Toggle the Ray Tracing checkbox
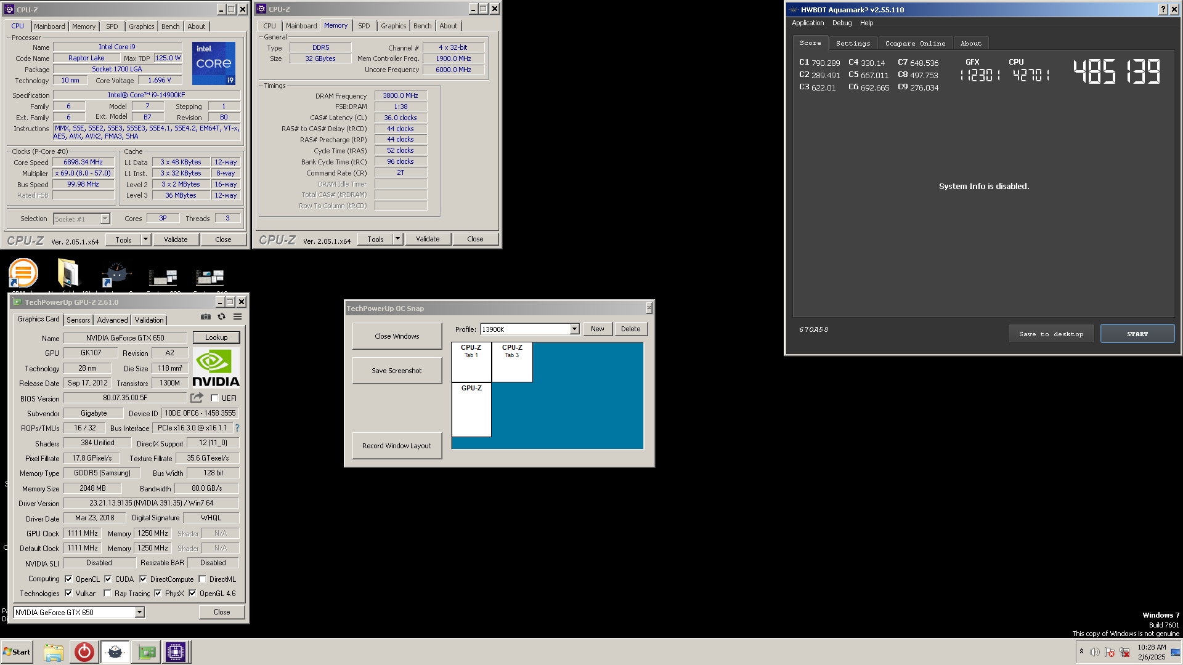The width and height of the screenshot is (1183, 665). pyautogui.click(x=107, y=594)
